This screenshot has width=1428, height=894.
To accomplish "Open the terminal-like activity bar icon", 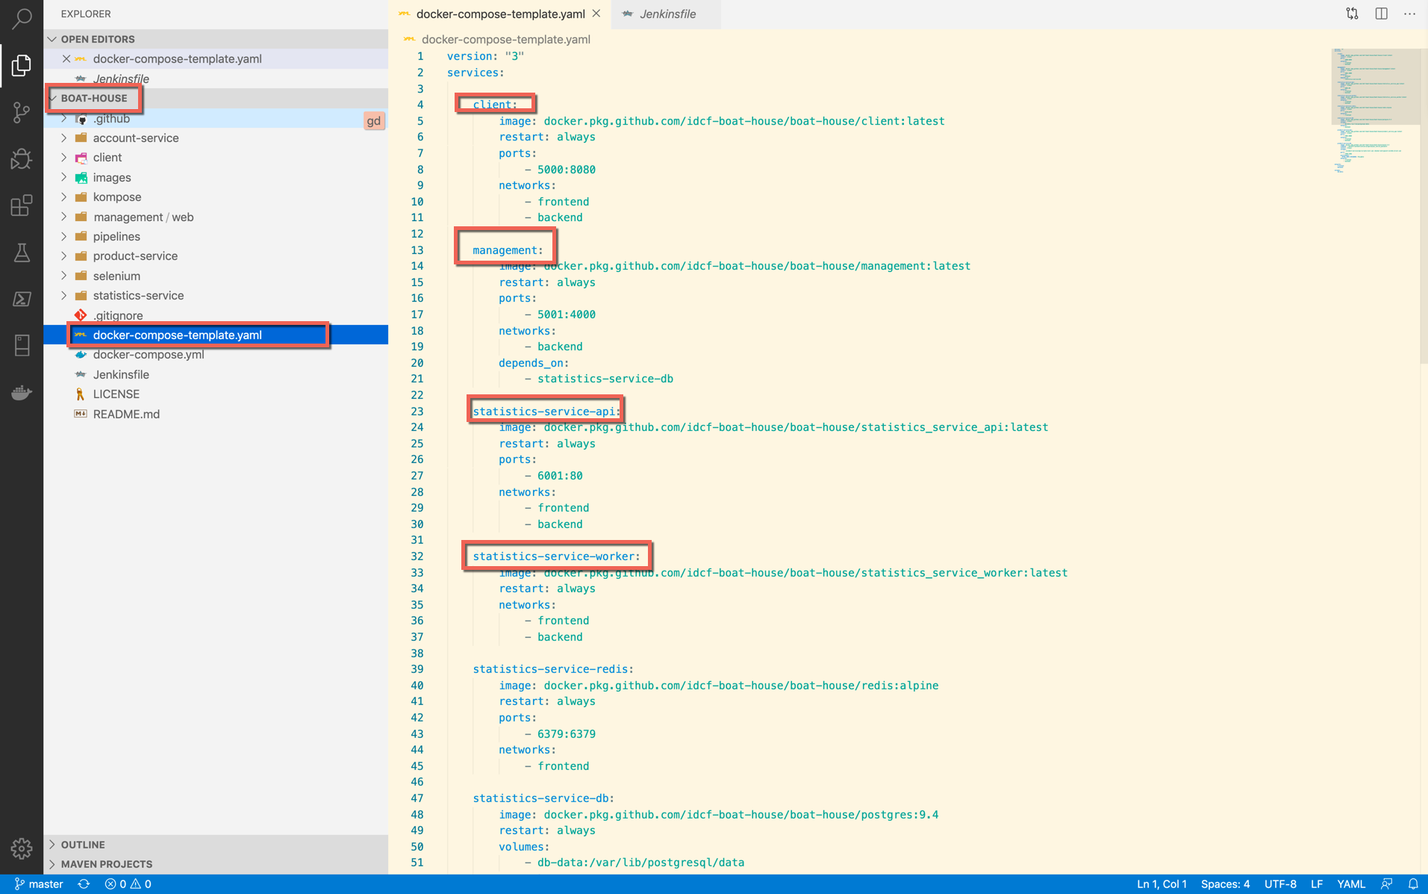I will 22,299.
